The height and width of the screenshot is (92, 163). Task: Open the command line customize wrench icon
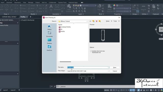[55, 86]
